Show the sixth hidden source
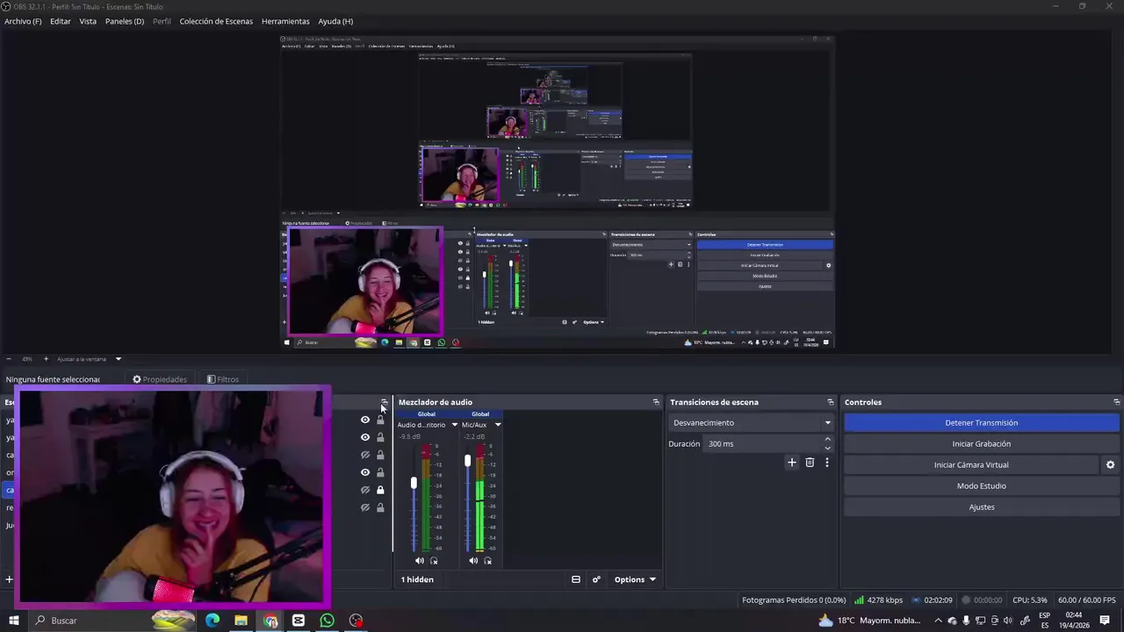The height and width of the screenshot is (632, 1124). click(x=365, y=507)
